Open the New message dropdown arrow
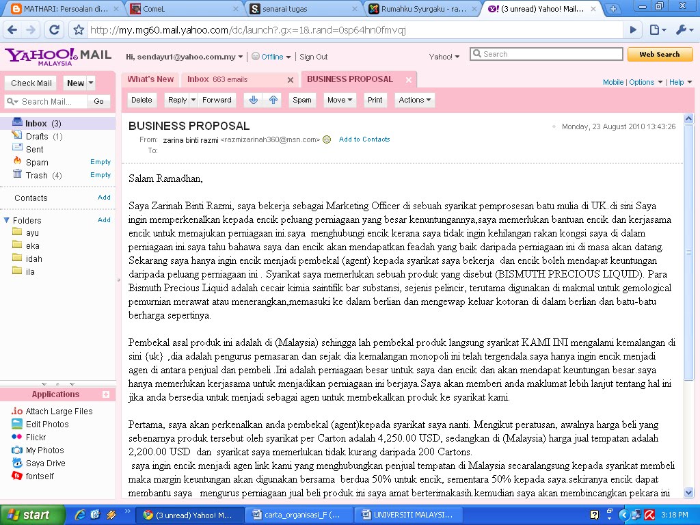This screenshot has width=700, height=525. coord(91,83)
